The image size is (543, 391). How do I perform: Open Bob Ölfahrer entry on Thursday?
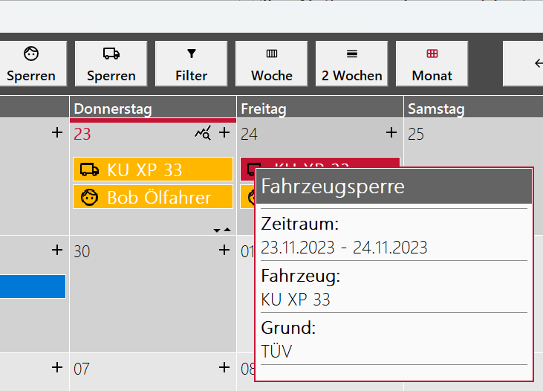[x=153, y=197]
